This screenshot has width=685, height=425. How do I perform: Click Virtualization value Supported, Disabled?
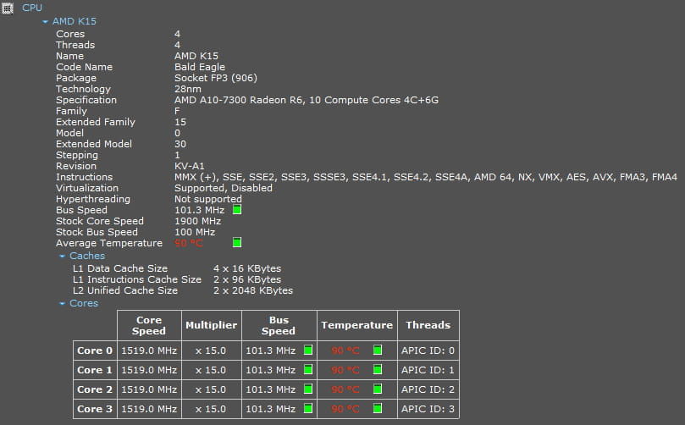pyautogui.click(x=224, y=188)
